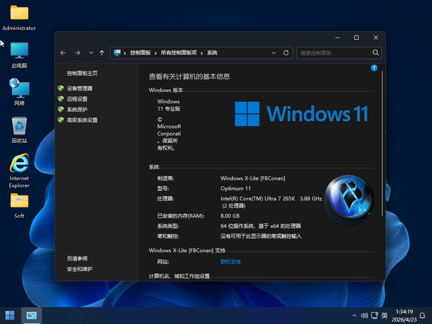Open the 网络 desktop icon
432x324 pixels.
19,92
